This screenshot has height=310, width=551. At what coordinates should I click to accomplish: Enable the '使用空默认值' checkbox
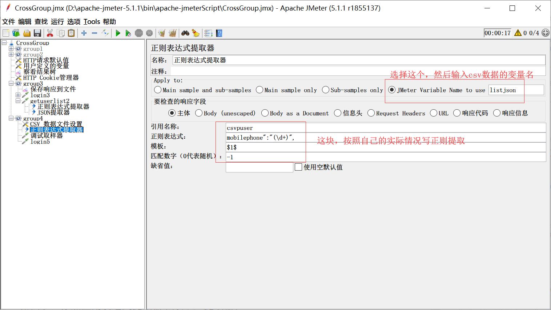298,167
